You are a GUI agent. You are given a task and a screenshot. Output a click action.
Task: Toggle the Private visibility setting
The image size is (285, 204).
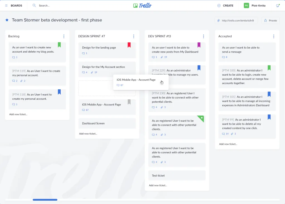[270, 20]
